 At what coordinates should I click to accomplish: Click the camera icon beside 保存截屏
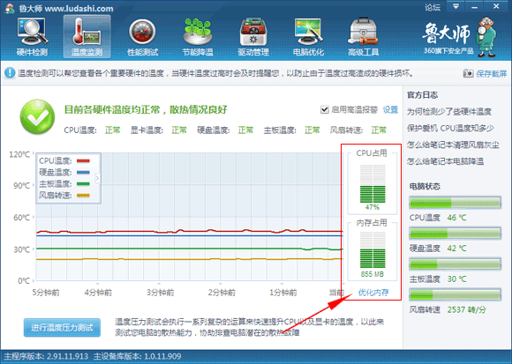point(468,73)
